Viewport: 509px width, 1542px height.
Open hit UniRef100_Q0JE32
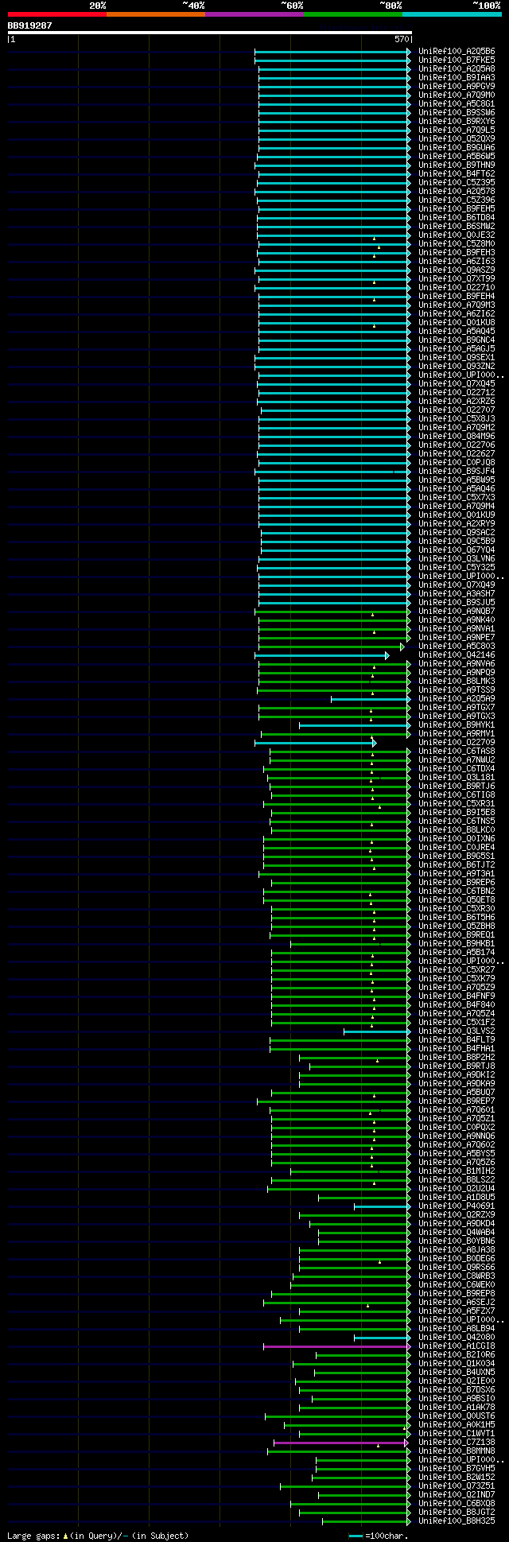[x=457, y=235]
